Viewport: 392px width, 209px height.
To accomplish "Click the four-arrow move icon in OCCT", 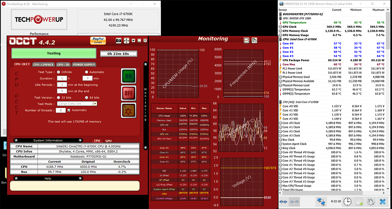I will tap(127, 41).
